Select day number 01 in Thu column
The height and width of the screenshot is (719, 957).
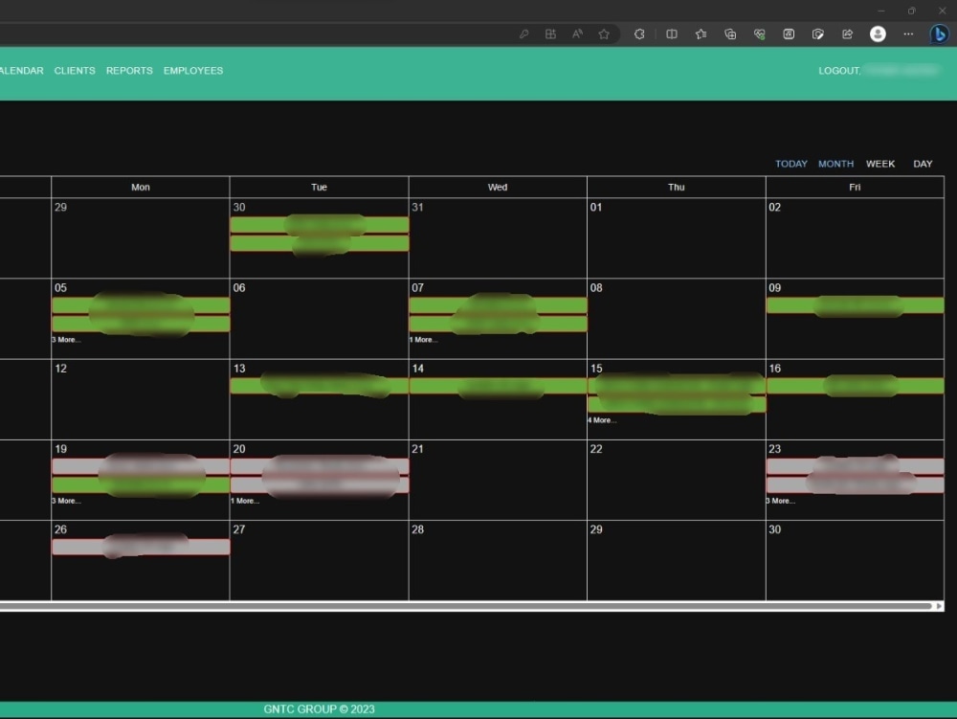point(595,208)
